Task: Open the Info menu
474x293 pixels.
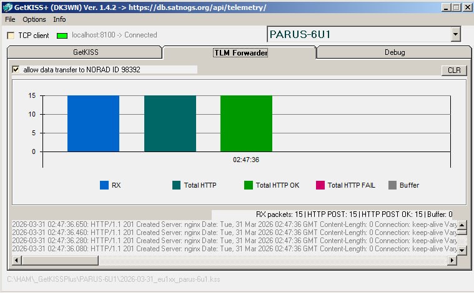Action: [x=59, y=19]
